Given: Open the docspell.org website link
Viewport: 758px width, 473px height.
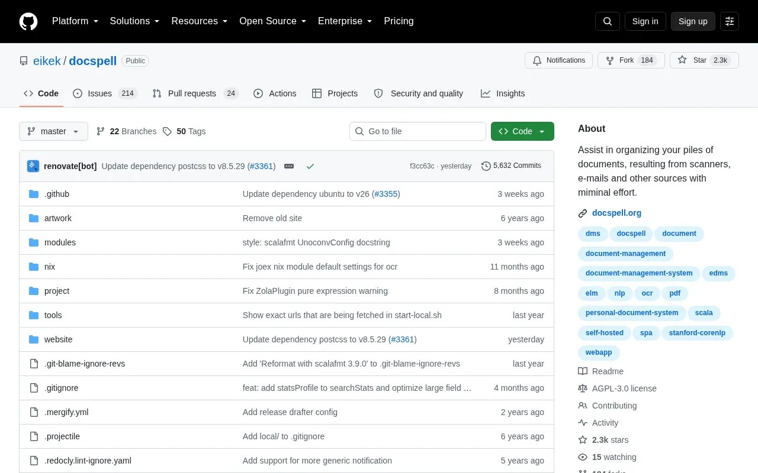Looking at the screenshot, I should tap(616, 213).
